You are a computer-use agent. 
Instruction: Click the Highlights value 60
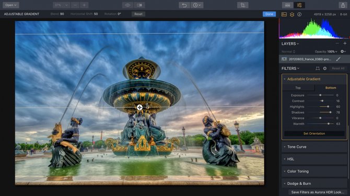point(338,107)
